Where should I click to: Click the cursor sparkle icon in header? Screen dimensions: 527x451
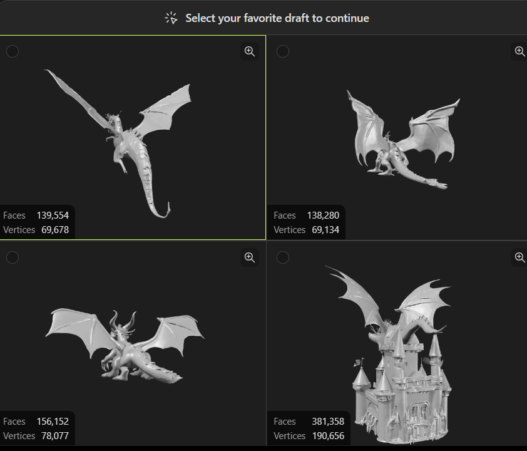171,18
